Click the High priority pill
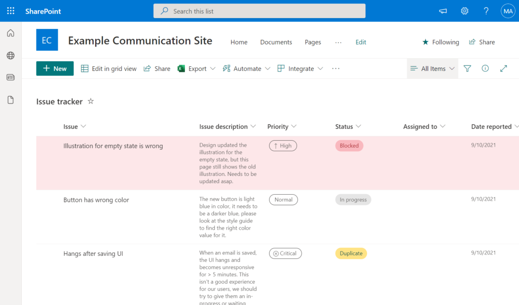 [283, 146]
